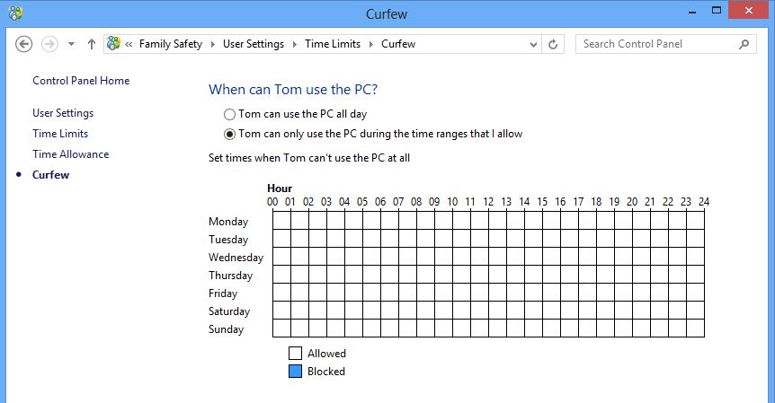Open the recent locations dropdown arrow
The image size is (775, 403).
click(x=72, y=44)
